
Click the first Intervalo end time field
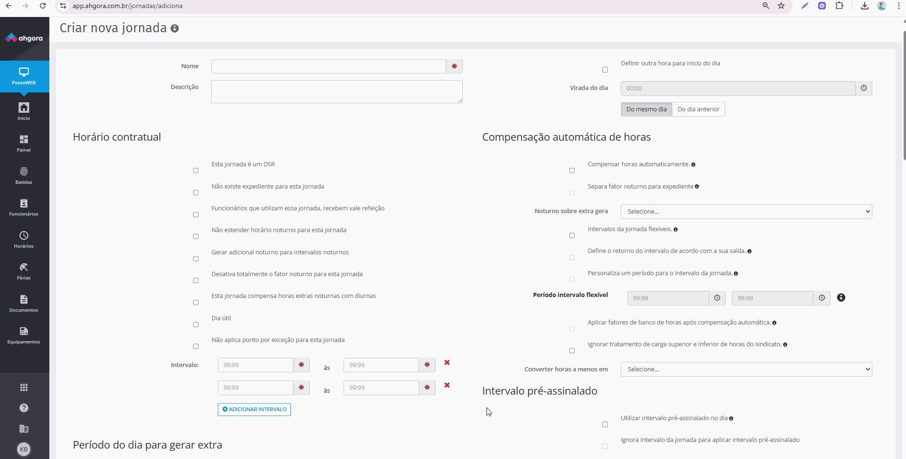381,365
